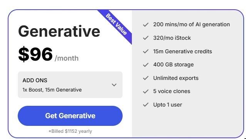Click checkmark beside Unlimited exports

146,78
